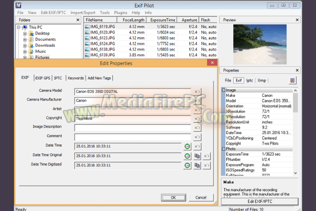
Task: Sort by ExposureTime column header
Action: tap(162, 20)
